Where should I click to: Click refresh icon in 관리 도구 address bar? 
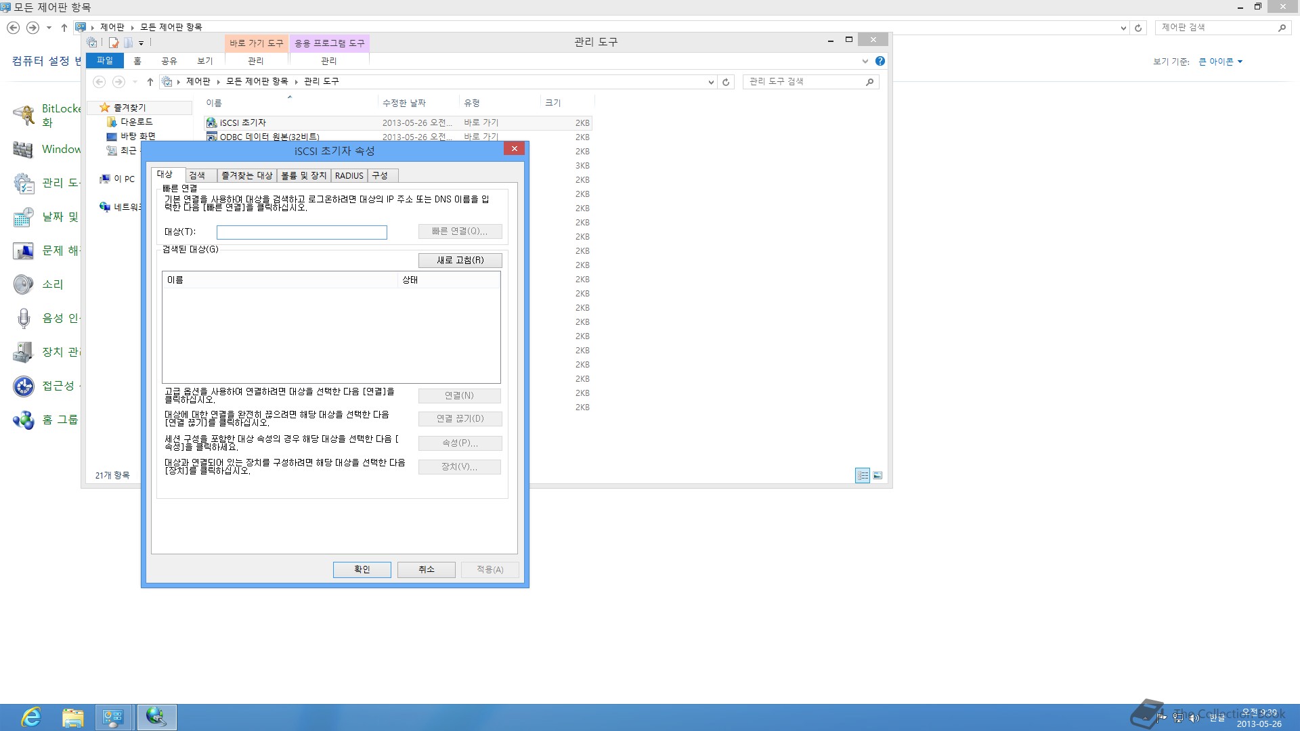[x=726, y=82]
